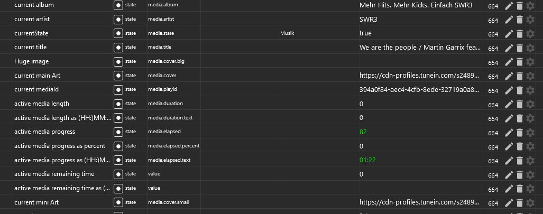
Task: Select the media.cover.small URL value
Action: click(419, 202)
